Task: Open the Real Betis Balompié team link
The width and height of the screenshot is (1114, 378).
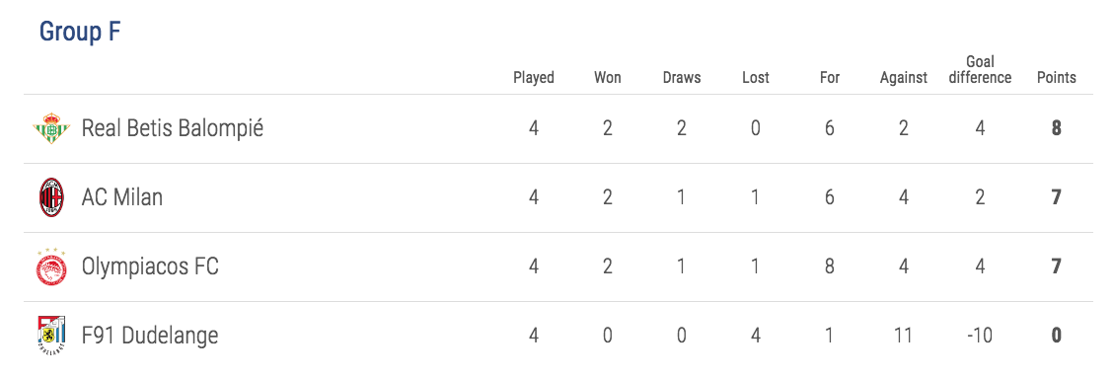Action: coord(172,128)
